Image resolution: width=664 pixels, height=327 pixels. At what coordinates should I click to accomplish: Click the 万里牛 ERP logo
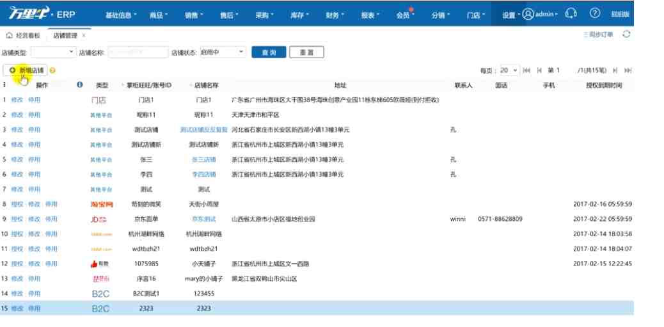42,14
